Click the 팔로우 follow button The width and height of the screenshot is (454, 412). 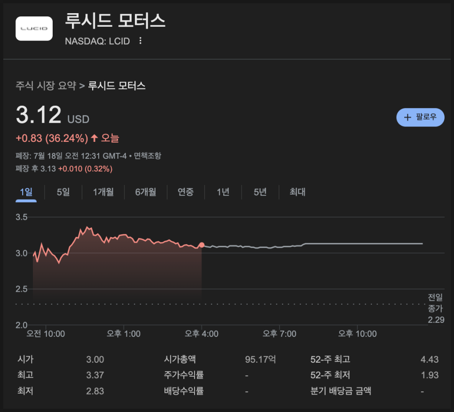(420, 117)
